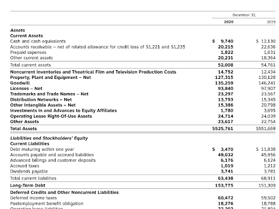This screenshot has height=209, width=279.
Task: Click the Deferred income taxes value 60,472
Action: tap(226, 198)
